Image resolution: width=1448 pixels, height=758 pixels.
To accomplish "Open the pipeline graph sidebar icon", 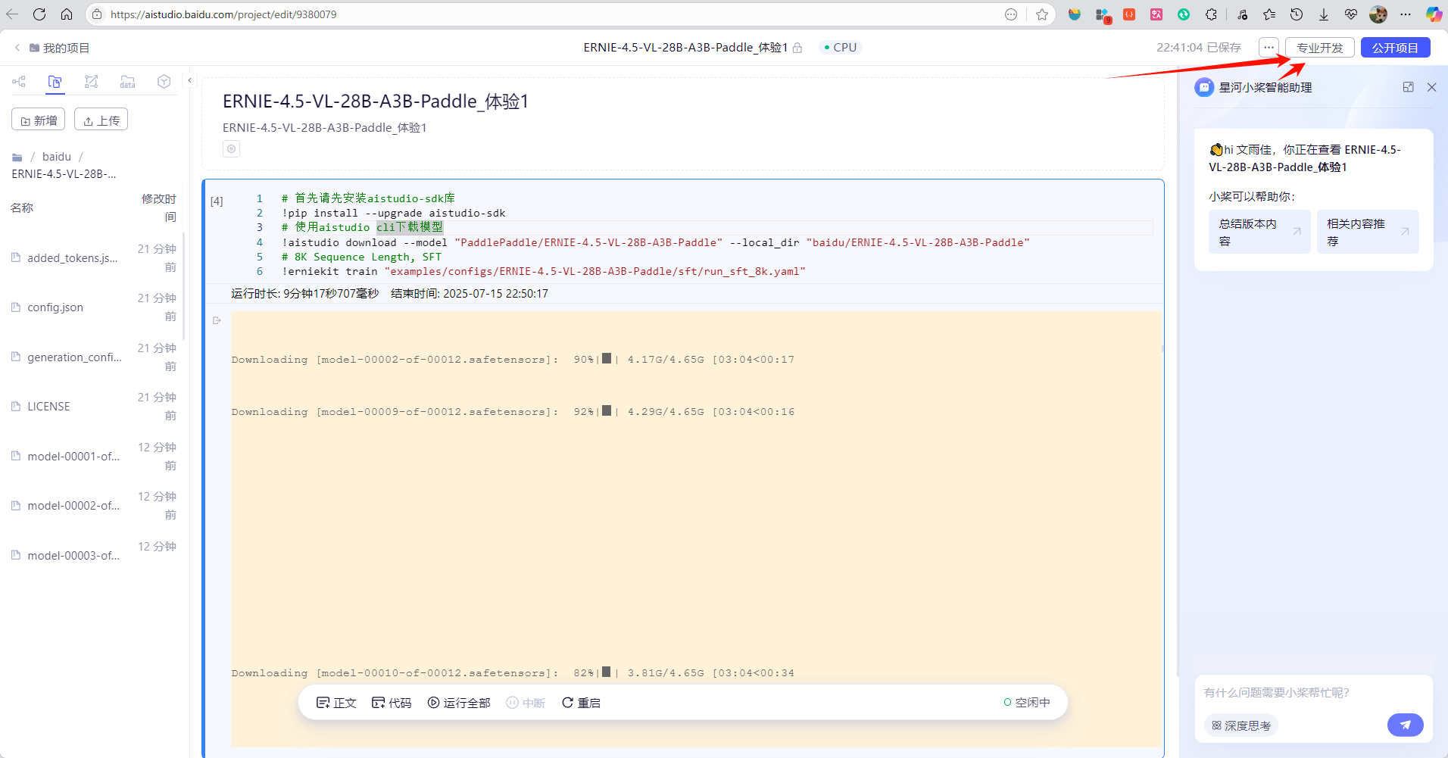I will [91, 82].
